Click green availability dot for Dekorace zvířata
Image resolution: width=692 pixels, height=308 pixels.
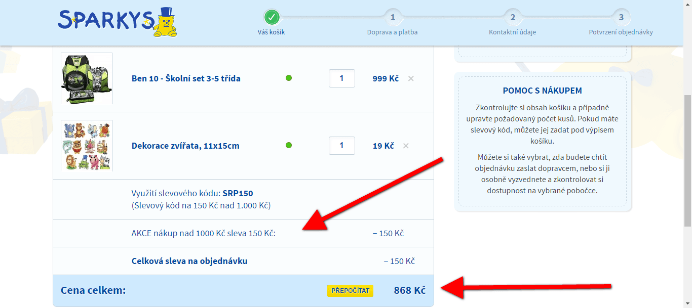coord(289,145)
